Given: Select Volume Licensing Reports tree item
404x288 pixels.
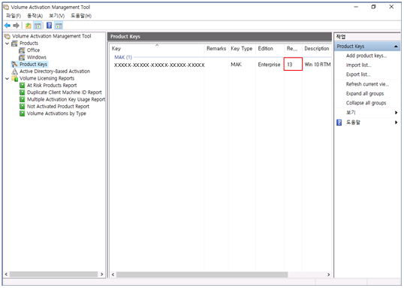Looking at the screenshot, I should pos(47,78).
